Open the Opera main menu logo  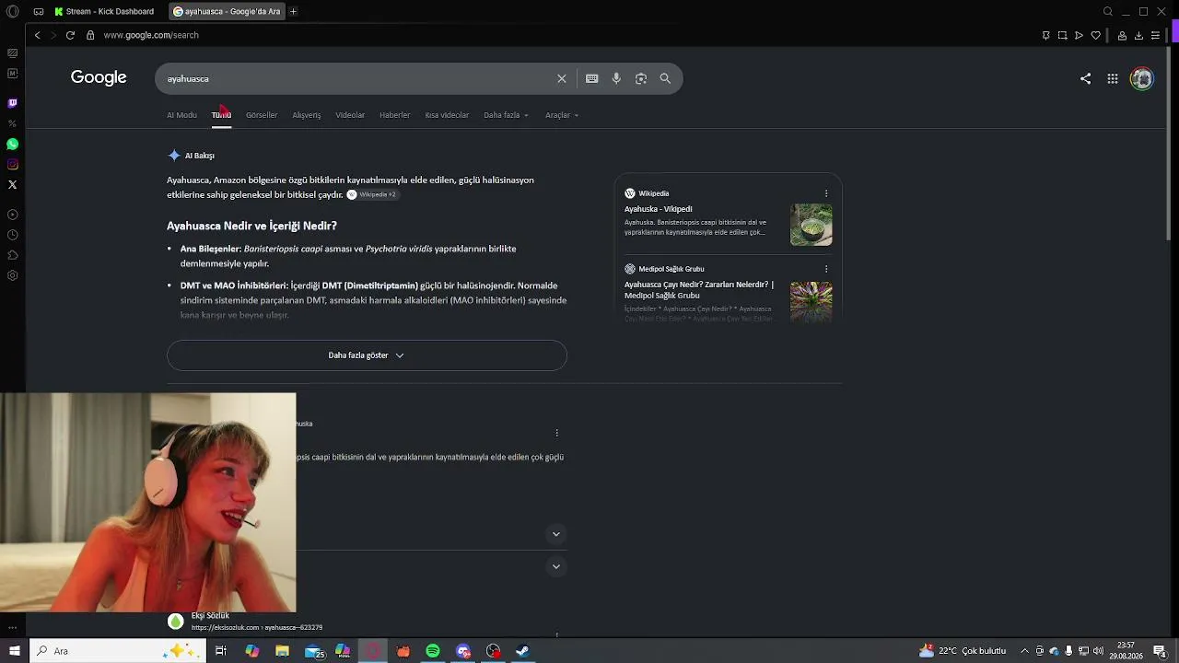pos(12,11)
